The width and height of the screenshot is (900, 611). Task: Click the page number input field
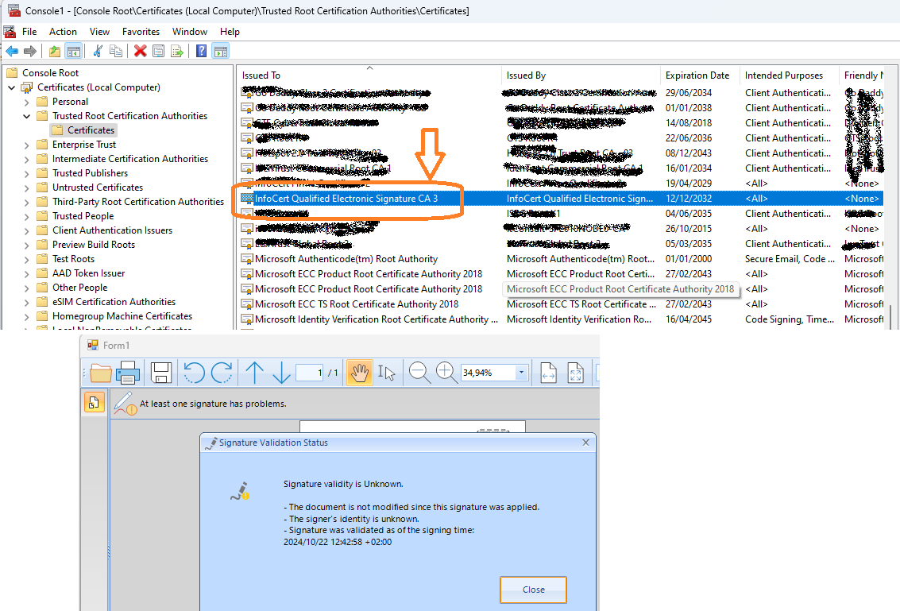(x=309, y=373)
